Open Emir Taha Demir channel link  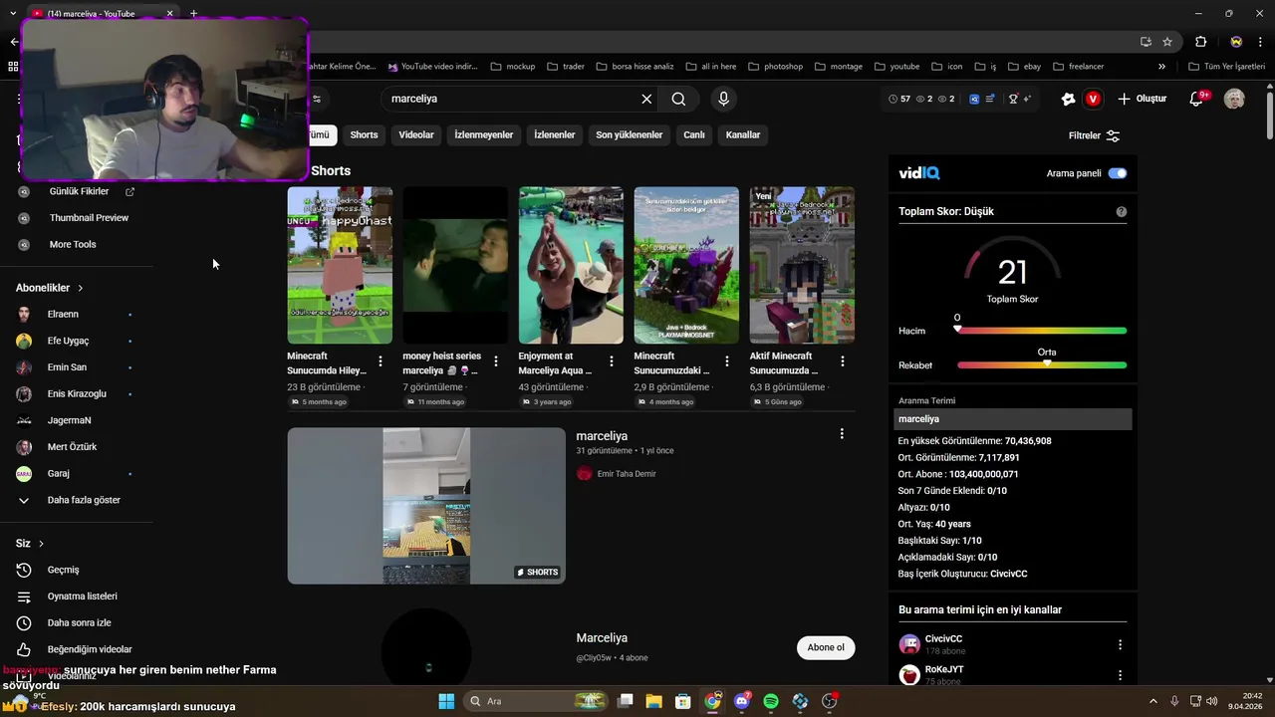coord(627,474)
